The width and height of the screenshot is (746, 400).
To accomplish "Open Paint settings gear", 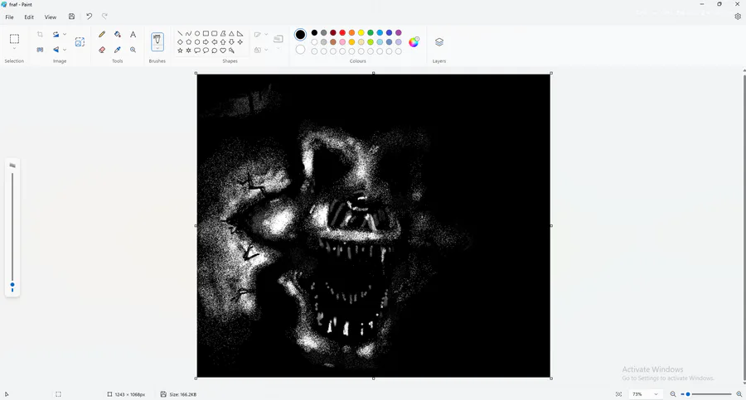I will (738, 17).
